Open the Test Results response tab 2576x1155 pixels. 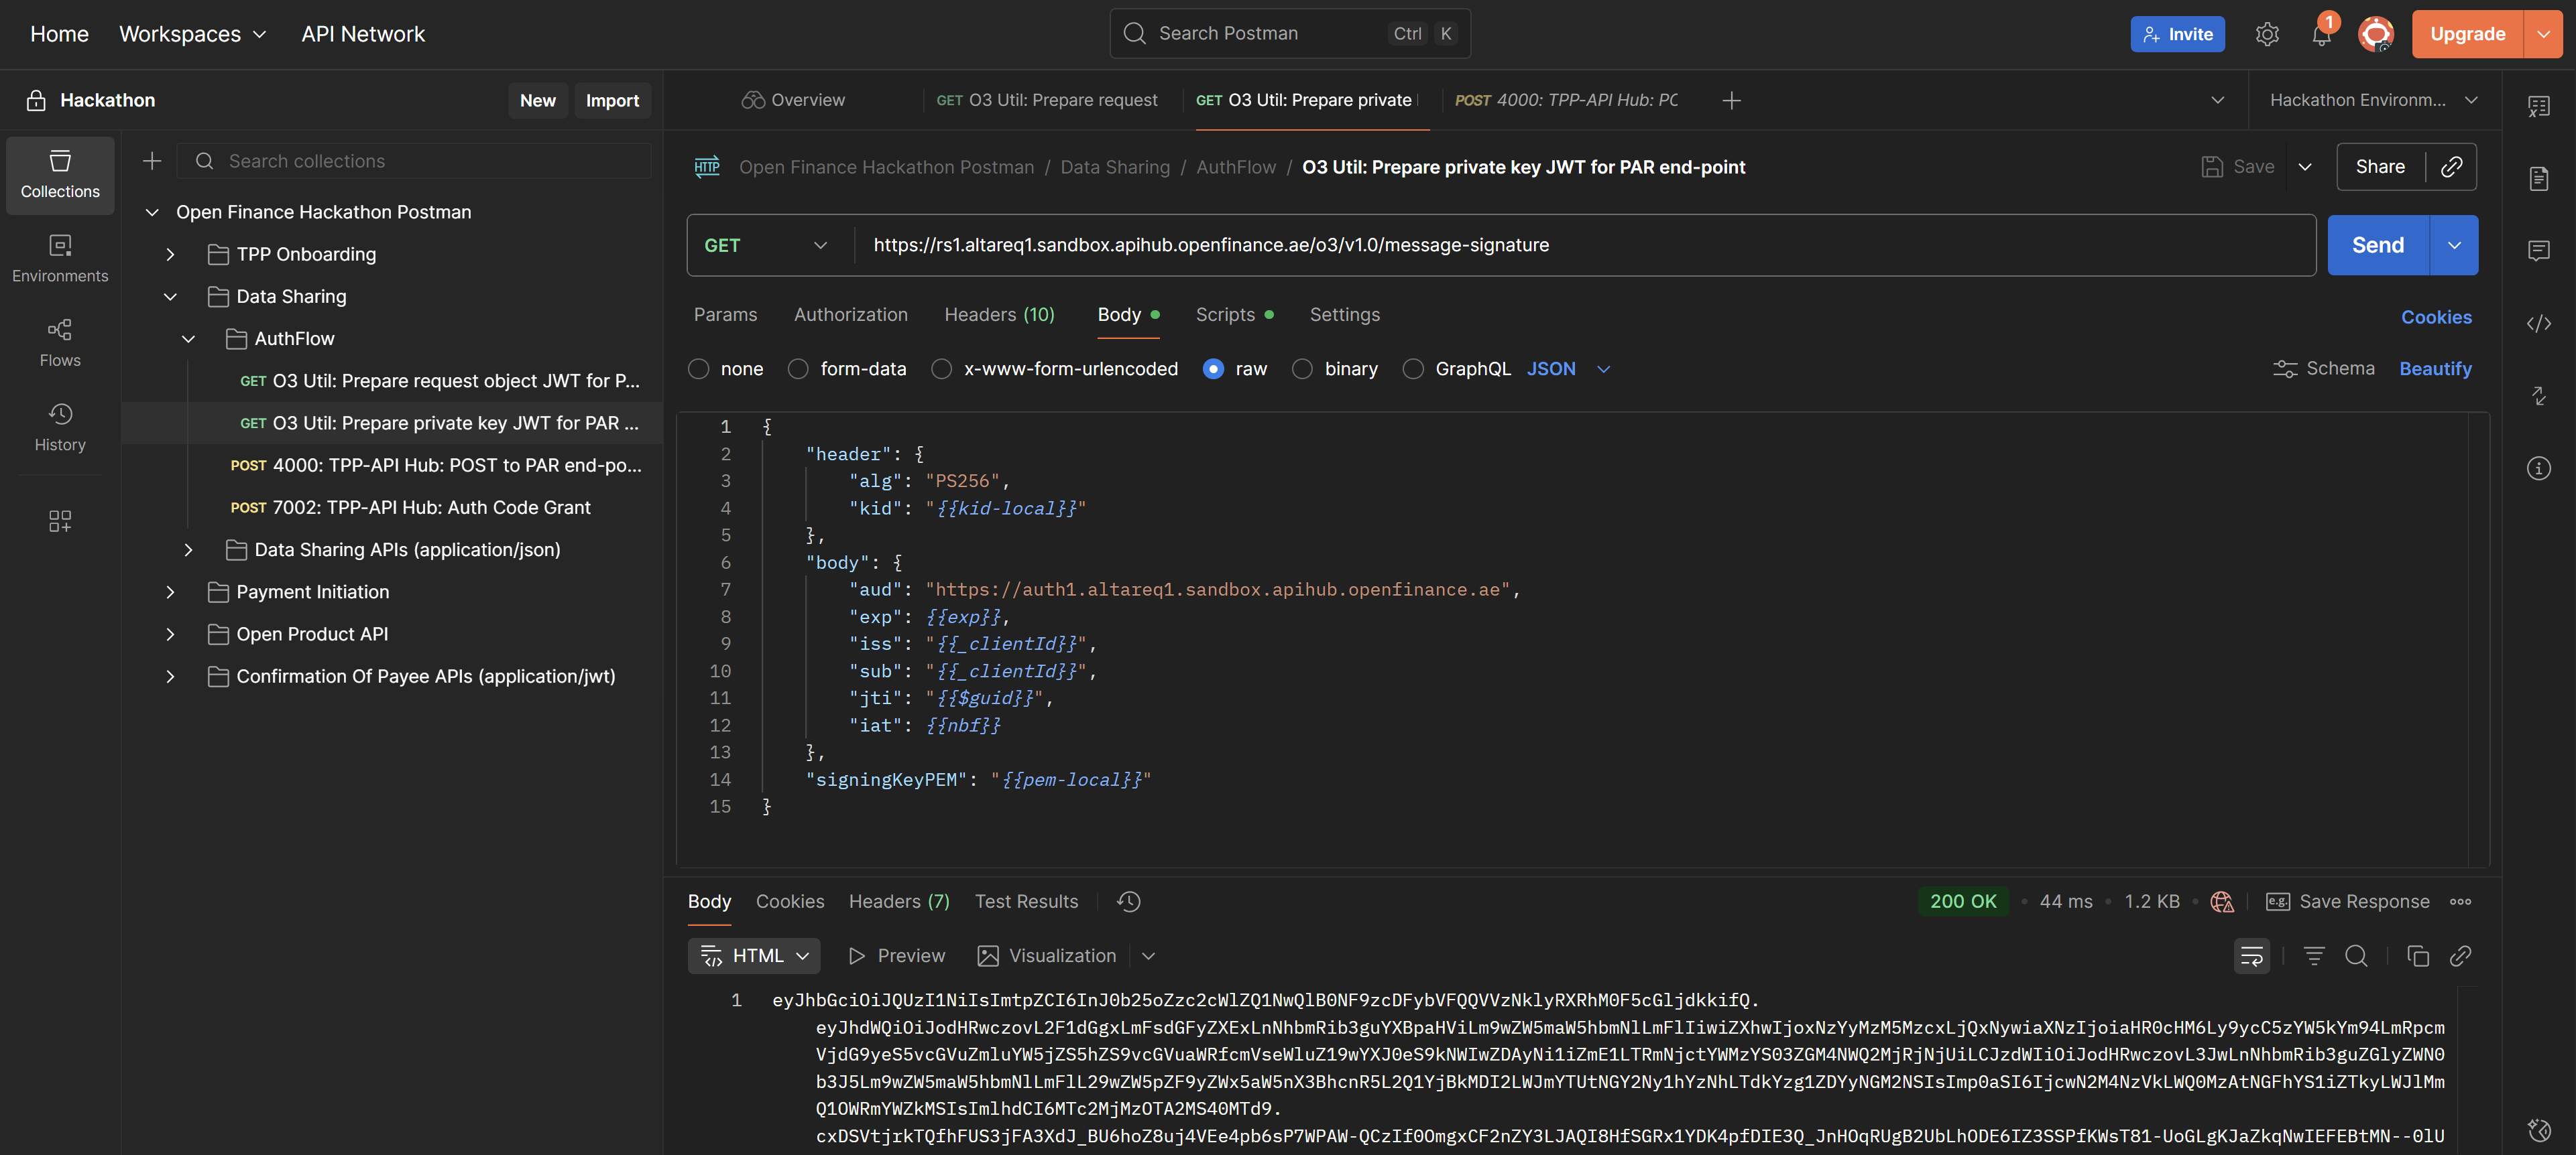pyautogui.click(x=1026, y=901)
